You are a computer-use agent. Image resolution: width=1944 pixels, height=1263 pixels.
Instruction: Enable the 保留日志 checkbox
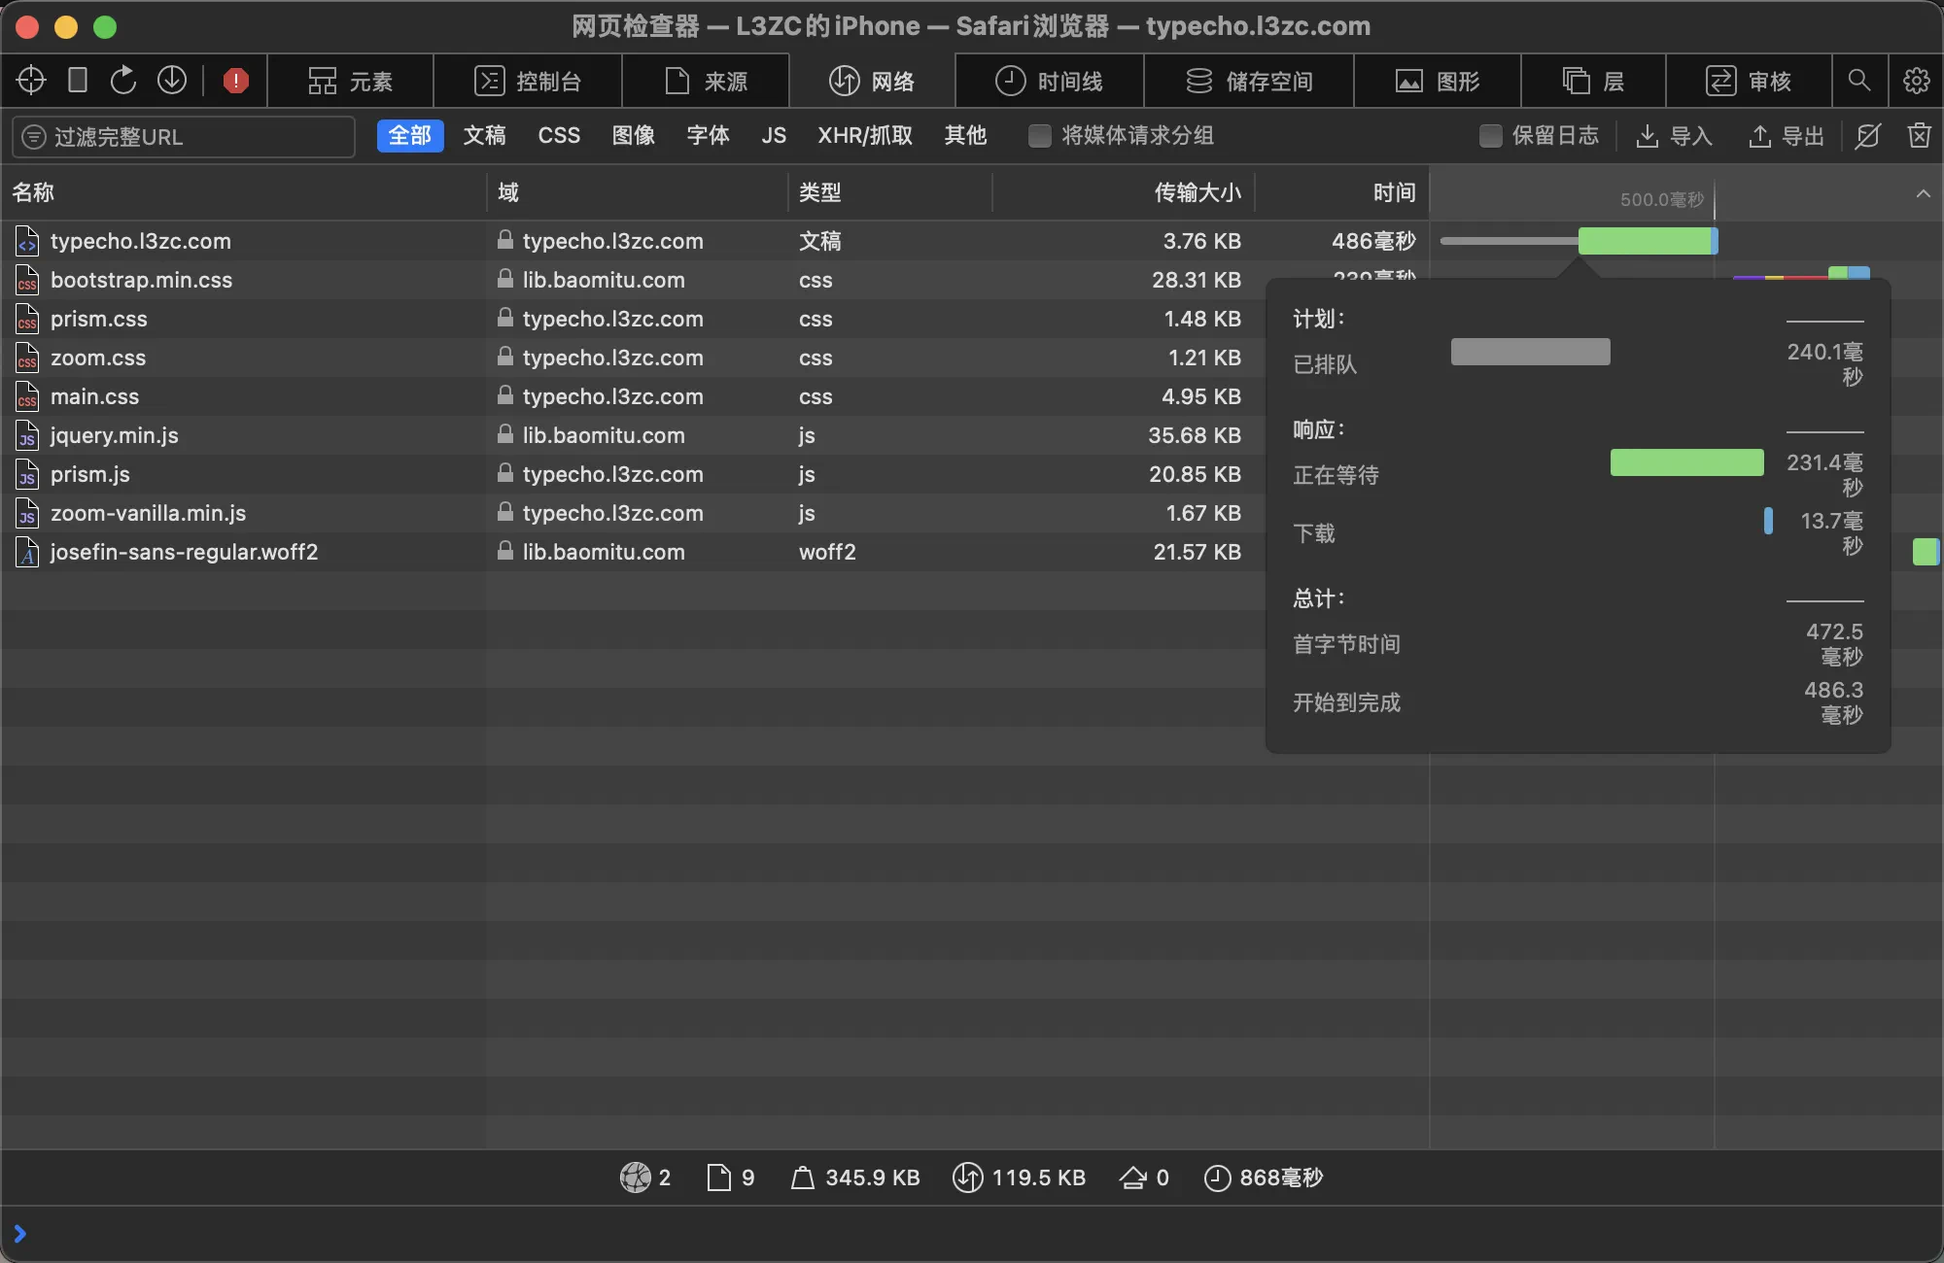[1491, 136]
